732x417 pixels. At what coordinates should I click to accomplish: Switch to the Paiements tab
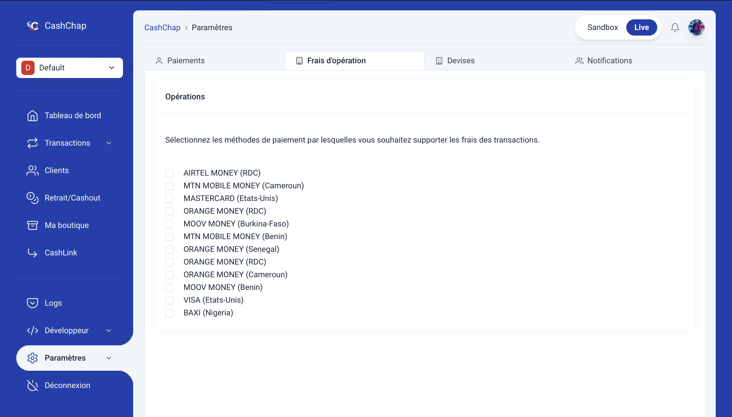[186, 61]
